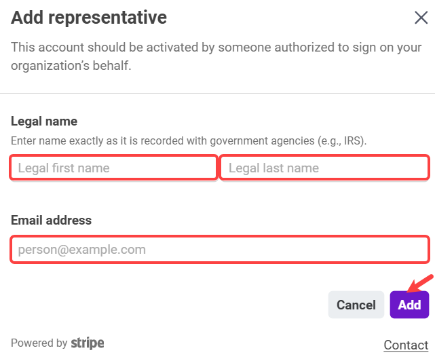Click the 'Powered by' text
Viewport: 435px width, 361px height.
pos(39,343)
